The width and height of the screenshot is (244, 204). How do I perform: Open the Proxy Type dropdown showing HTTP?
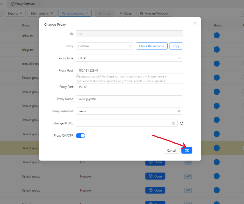tap(129, 58)
